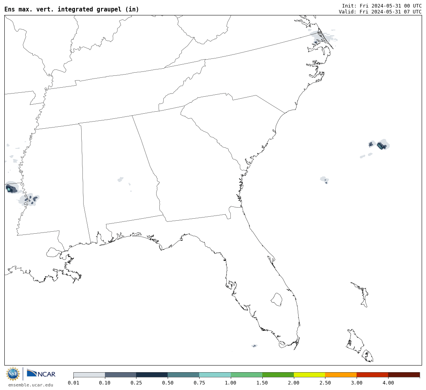Click the 0.25 colorbar label

(x=136, y=383)
